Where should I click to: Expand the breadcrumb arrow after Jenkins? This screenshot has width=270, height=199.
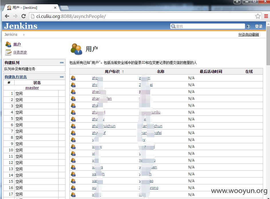click(24, 35)
